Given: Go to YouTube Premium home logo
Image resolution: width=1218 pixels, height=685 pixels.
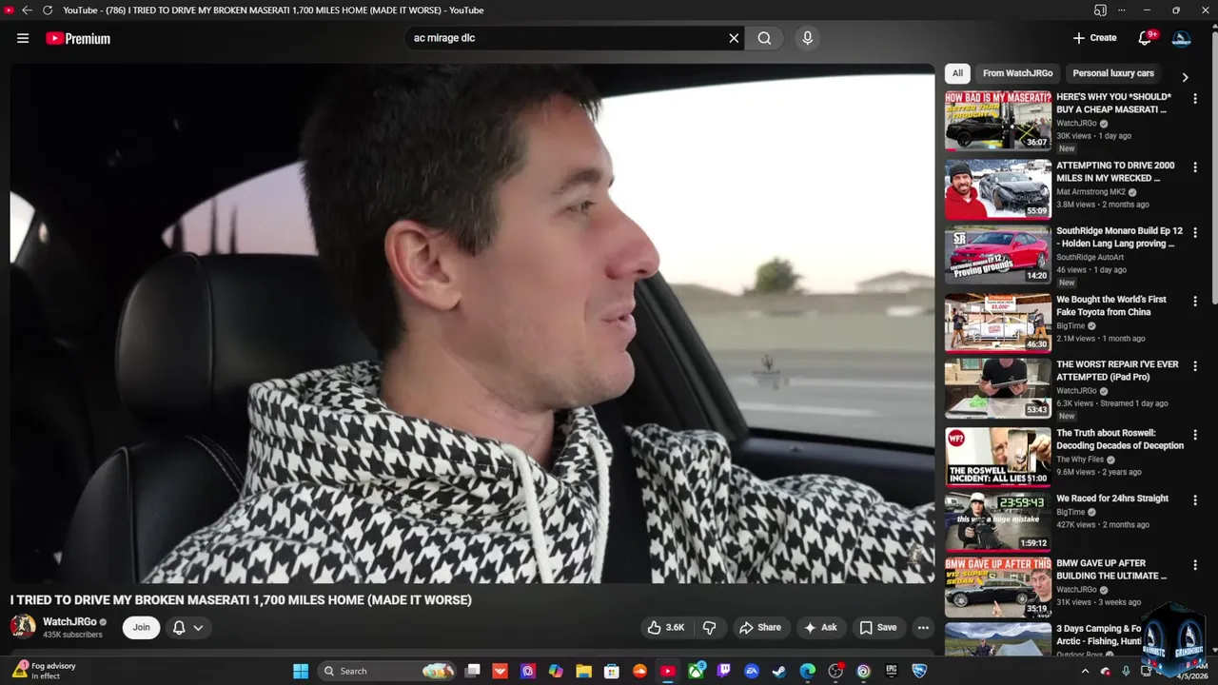Looking at the screenshot, I should 78,38.
